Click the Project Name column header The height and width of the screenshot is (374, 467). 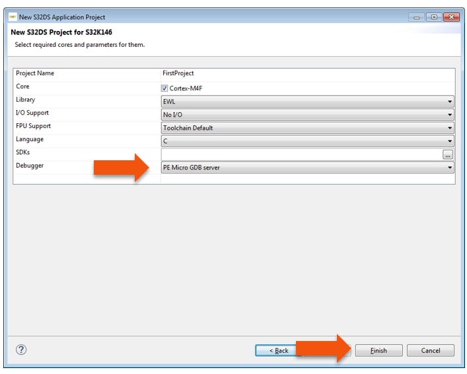click(35, 73)
